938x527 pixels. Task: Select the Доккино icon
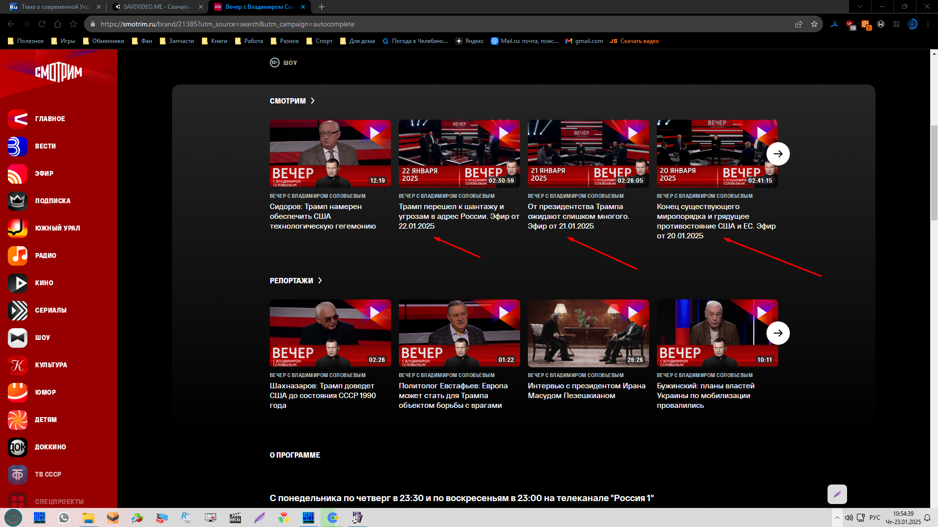pyautogui.click(x=18, y=447)
